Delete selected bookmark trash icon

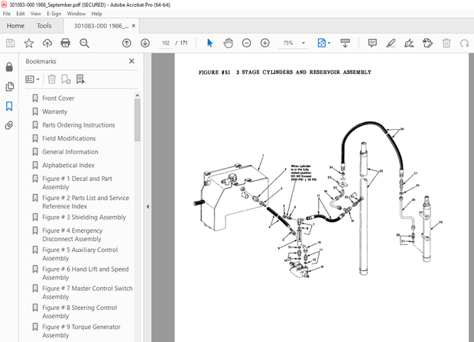coord(52,79)
